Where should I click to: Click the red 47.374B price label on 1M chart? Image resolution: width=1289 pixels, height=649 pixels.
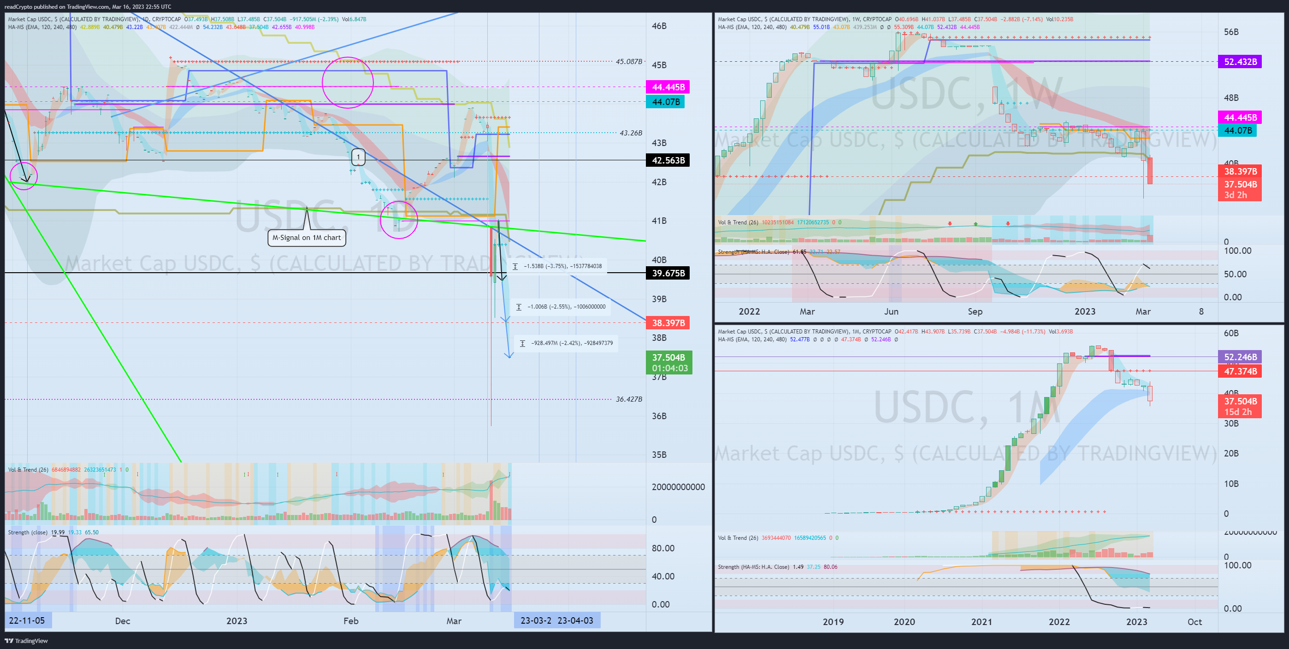click(x=1240, y=371)
